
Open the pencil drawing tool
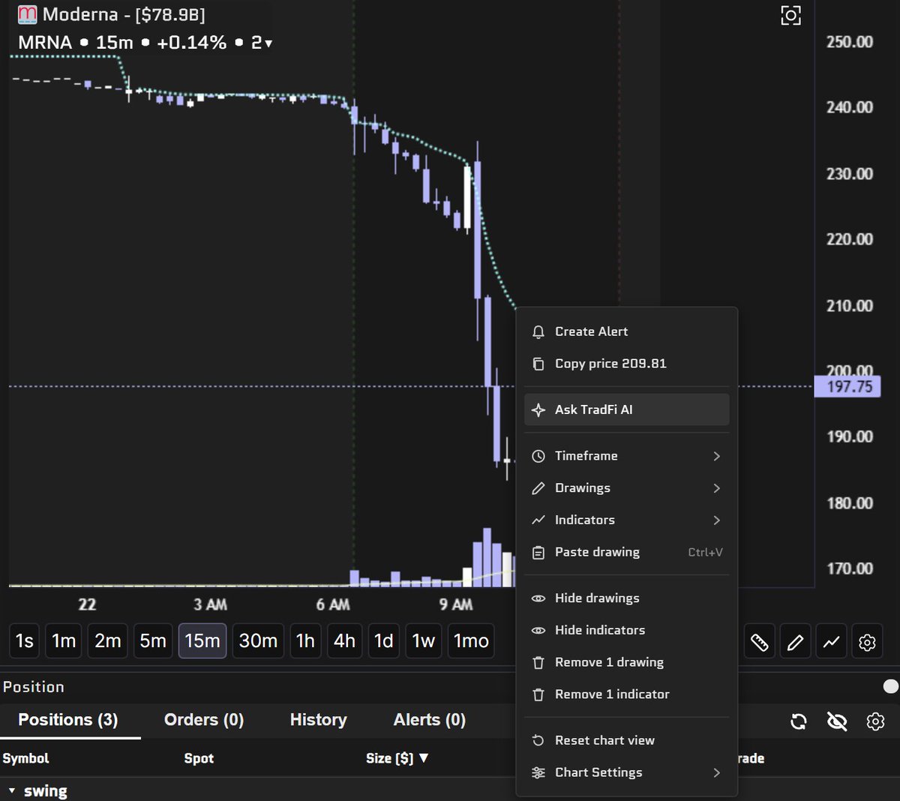point(795,642)
